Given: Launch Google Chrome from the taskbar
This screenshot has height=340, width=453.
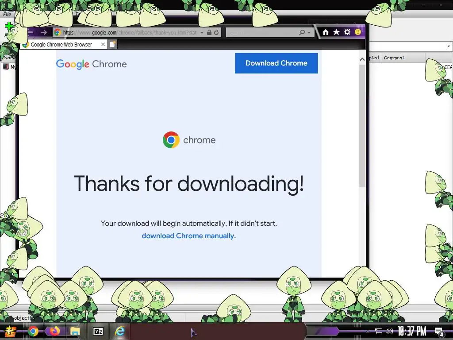Looking at the screenshot, I should pyautogui.click(x=33, y=331).
